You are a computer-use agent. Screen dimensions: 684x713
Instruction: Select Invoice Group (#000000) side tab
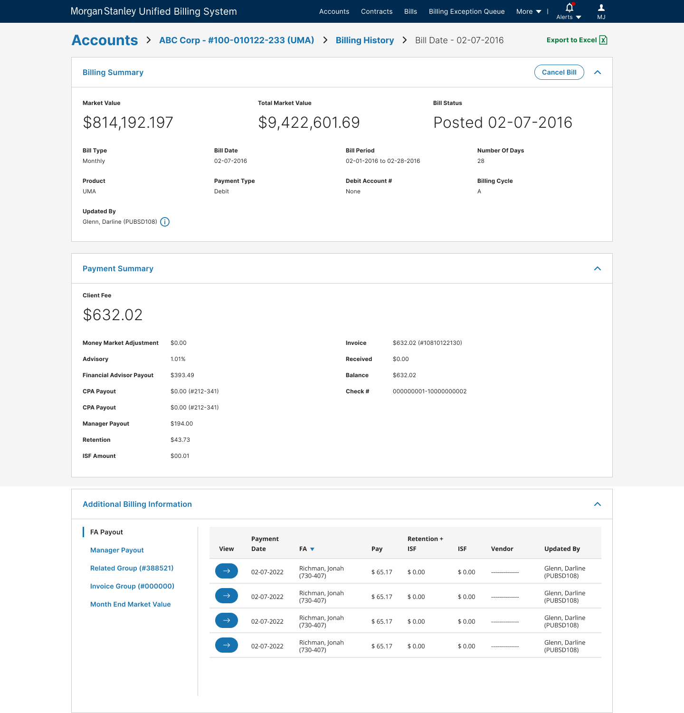tap(132, 586)
